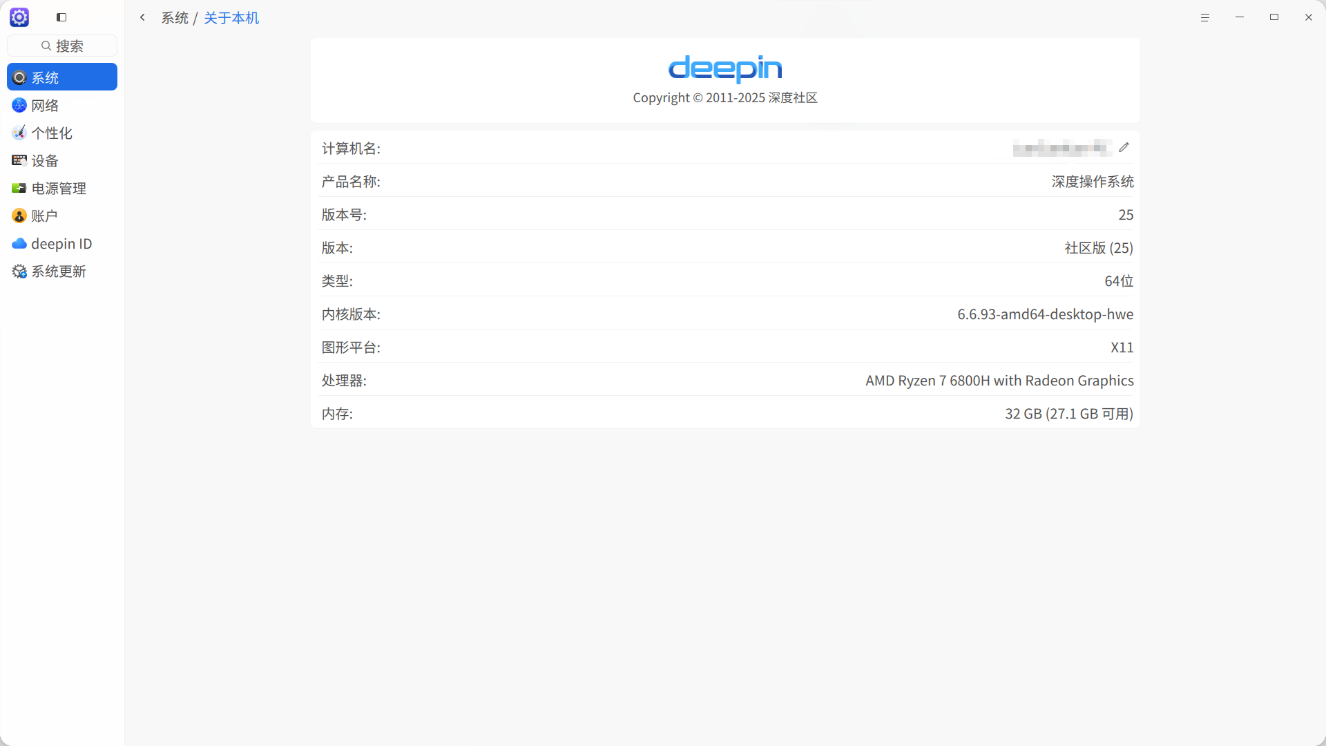Minimize the Control Center window

pyautogui.click(x=1240, y=17)
